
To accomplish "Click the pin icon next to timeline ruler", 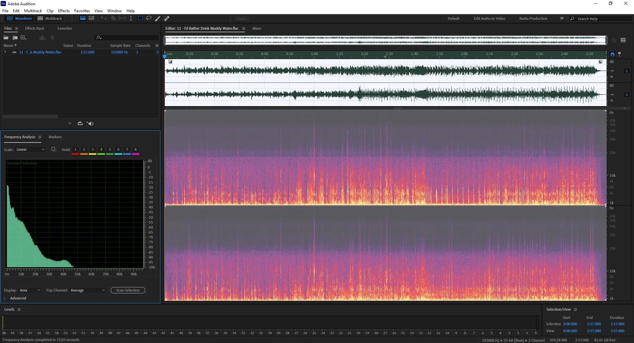I will click(619, 54).
